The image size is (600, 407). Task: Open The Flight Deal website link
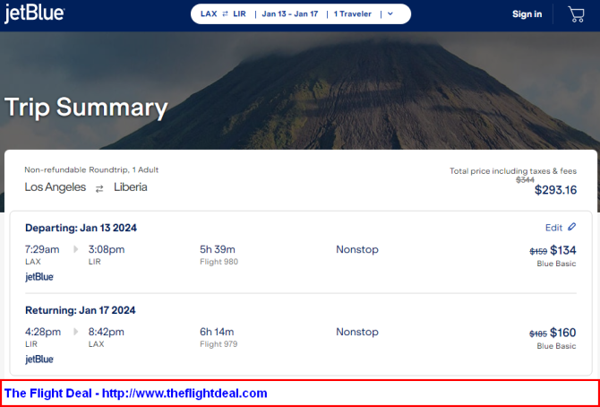(136, 393)
